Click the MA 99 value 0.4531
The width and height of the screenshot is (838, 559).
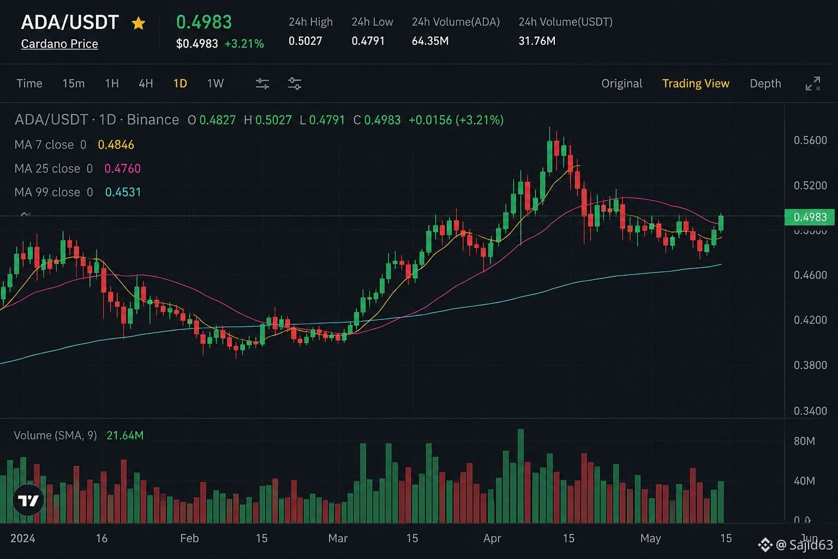point(123,192)
